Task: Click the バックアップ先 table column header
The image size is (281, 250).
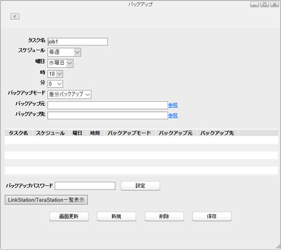Action: (x=217, y=133)
